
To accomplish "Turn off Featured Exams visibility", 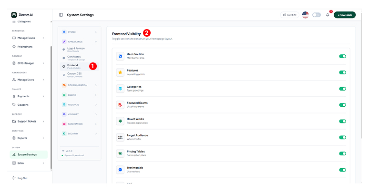I will [342, 105].
